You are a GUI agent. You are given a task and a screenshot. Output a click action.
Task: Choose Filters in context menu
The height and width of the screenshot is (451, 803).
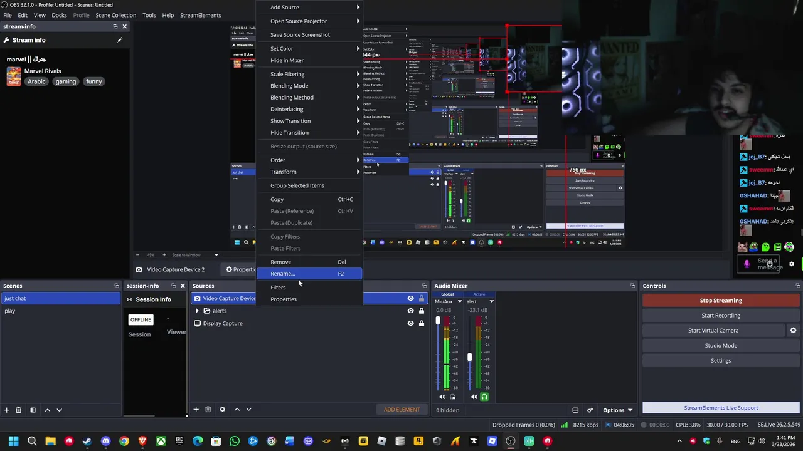[309, 288]
